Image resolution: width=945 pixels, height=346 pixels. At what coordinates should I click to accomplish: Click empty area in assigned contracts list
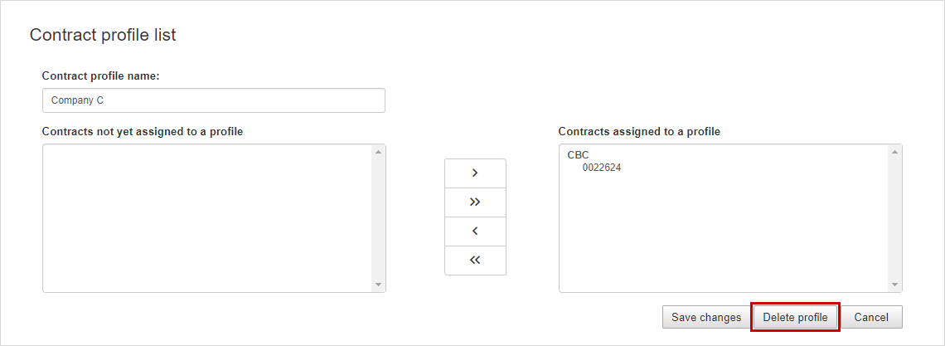(723, 235)
